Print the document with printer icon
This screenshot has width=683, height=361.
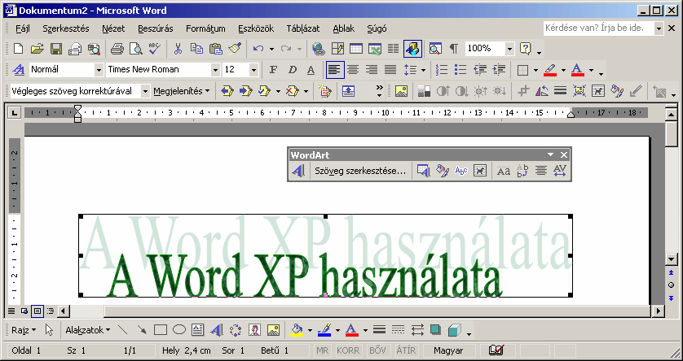[117, 49]
